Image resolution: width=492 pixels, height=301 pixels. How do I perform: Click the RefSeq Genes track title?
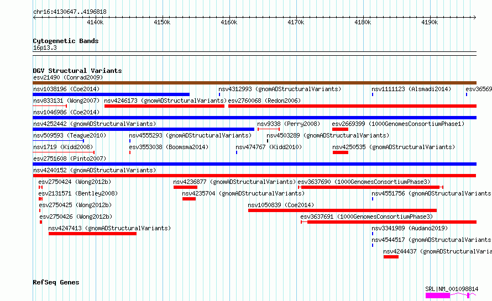56,282
